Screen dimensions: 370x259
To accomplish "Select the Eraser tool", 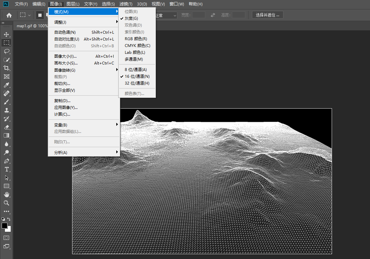I will click(6, 127).
